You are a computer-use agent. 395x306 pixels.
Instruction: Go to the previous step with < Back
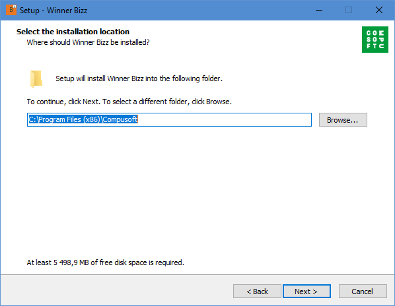click(x=257, y=291)
